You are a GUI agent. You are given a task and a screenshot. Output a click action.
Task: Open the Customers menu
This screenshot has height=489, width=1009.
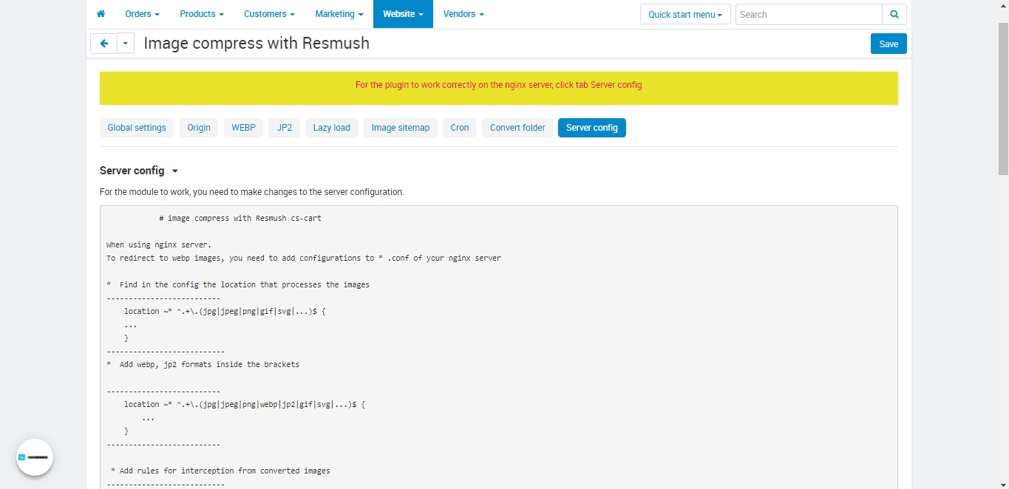pyautogui.click(x=269, y=14)
